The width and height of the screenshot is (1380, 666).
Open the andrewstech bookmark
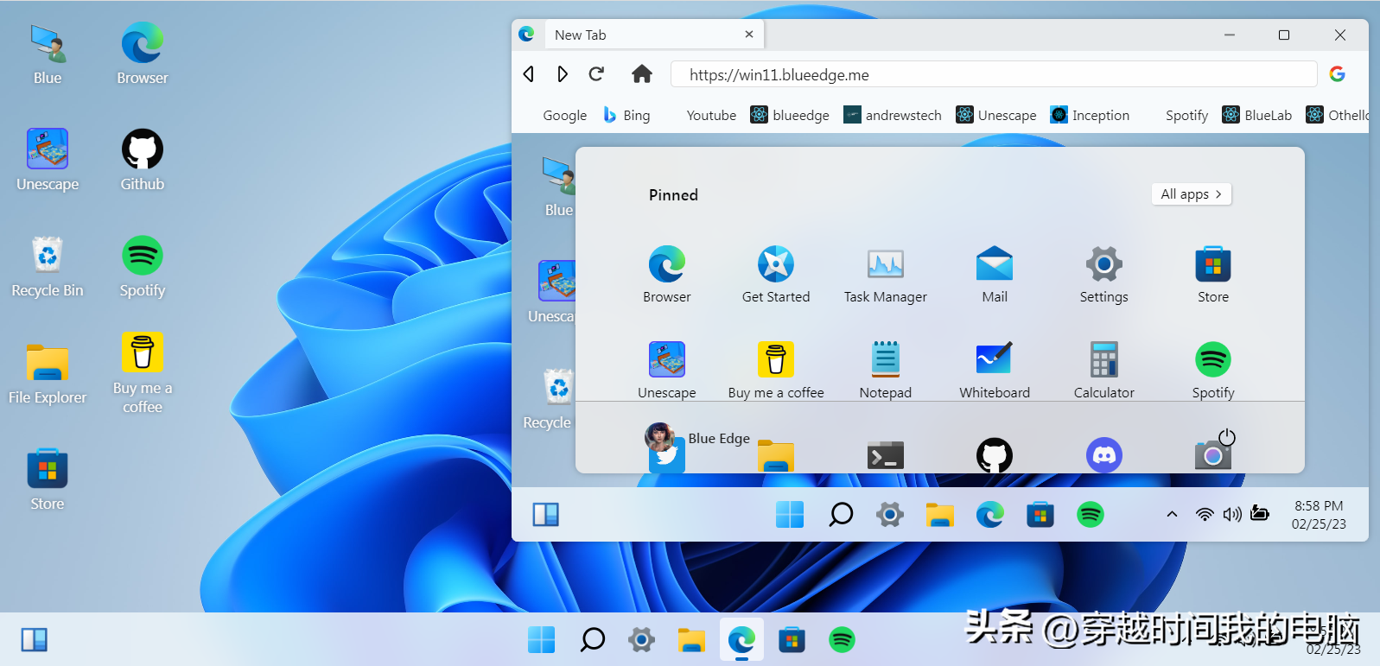point(893,116)
